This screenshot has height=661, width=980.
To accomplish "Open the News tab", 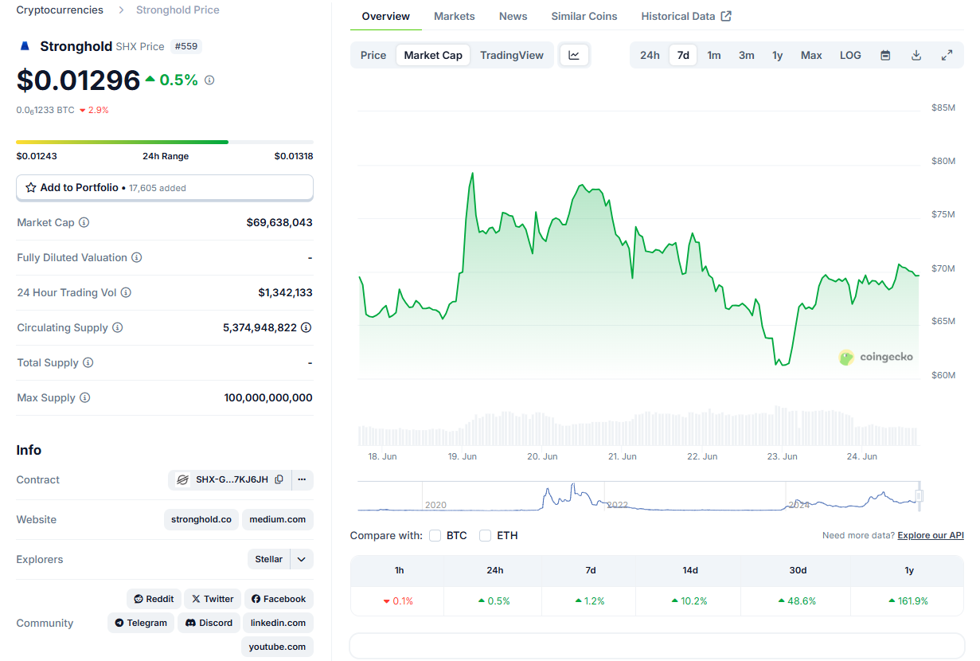I will 513,16.
